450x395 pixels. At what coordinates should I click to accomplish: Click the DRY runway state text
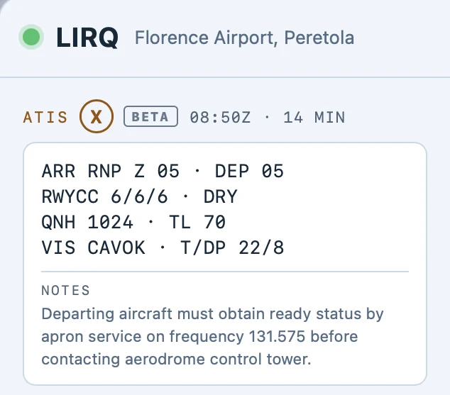coord(221,196)
